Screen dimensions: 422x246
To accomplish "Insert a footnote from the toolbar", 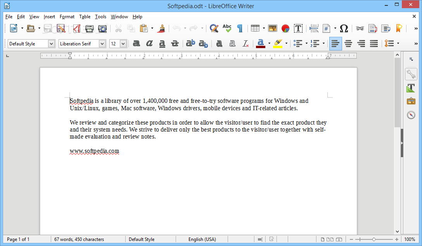I will (x=373, y=28).
